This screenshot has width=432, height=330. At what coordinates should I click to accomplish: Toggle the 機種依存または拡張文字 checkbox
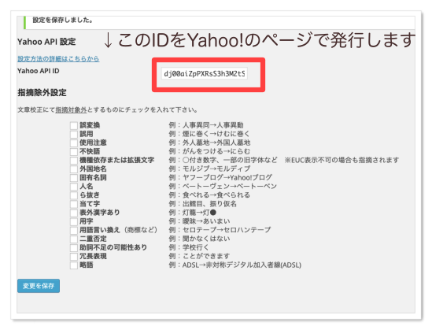click(73, 161)
